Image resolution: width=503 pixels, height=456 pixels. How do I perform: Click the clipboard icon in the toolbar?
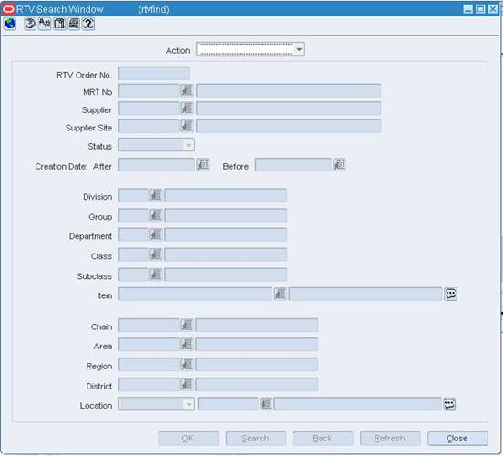[x=59, y=24]
